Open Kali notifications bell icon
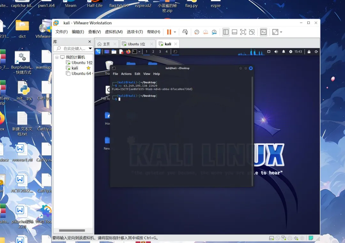Screen dimensions: 345x243 point(284,52)
